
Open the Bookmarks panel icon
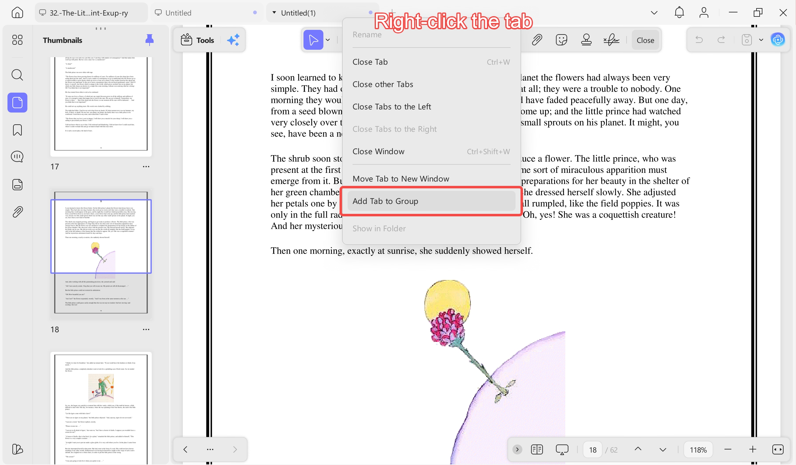pos(17,130)
